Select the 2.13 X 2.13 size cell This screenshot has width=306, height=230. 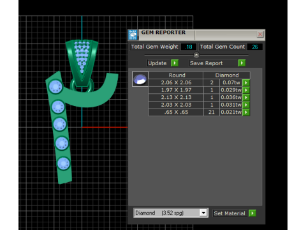coord(176,97)
